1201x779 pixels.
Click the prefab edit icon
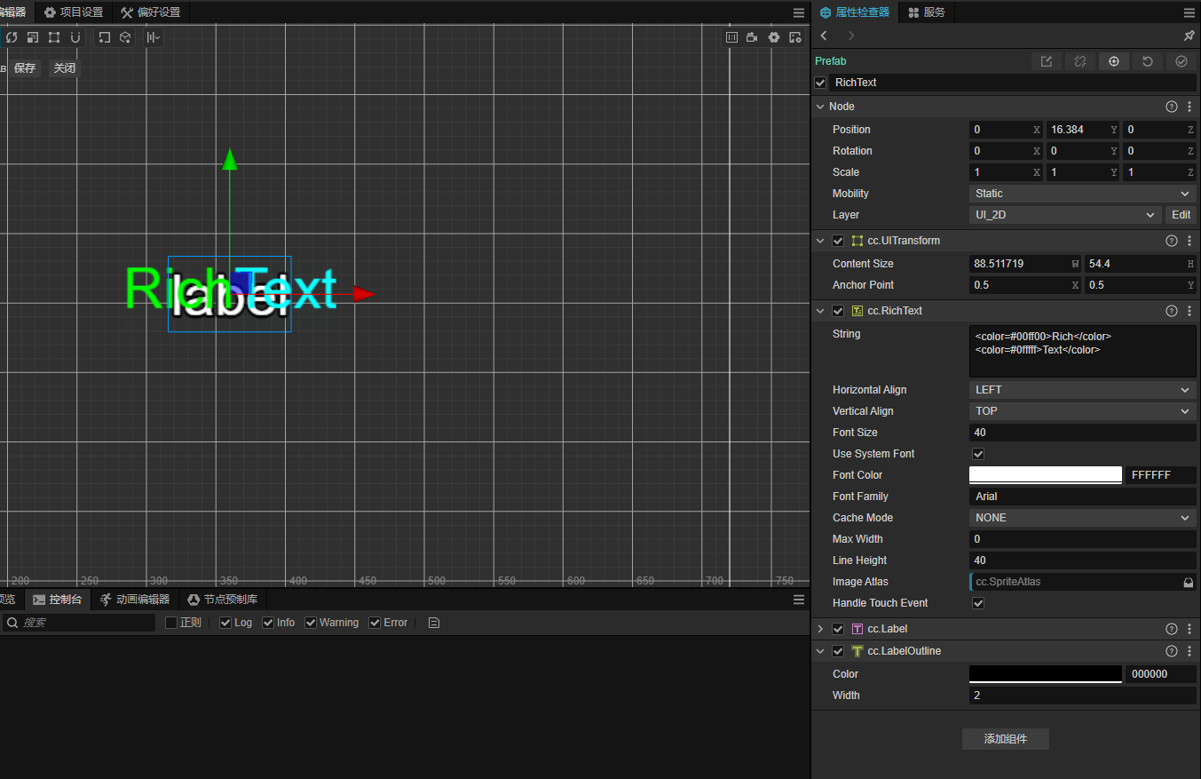1047,61
